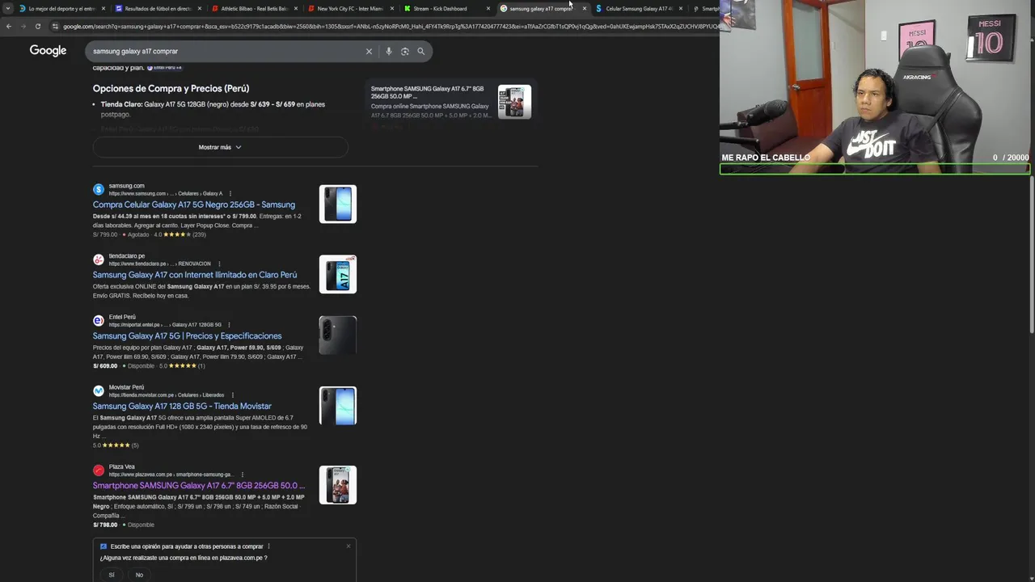Open tiendaclaro.pe A17 phone thumbnail
Image resolution: width=1035 pixels, height=582 pixels.
point(338,274)
